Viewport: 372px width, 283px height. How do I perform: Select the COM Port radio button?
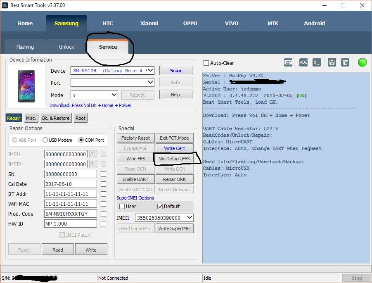[x=81, y=140]
